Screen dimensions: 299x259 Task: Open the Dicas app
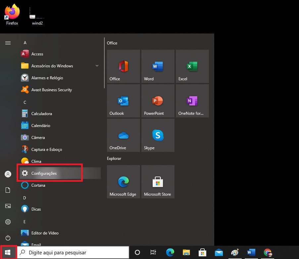60,209
